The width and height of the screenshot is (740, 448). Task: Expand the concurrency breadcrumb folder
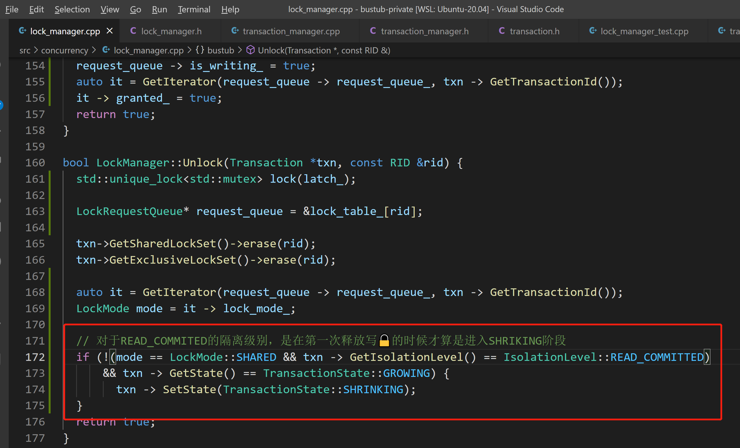(x=65, y=50)
